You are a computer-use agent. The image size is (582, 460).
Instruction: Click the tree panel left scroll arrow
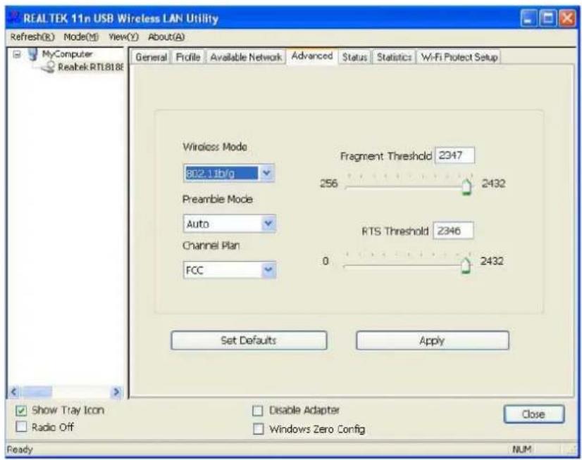coord(14,392)
